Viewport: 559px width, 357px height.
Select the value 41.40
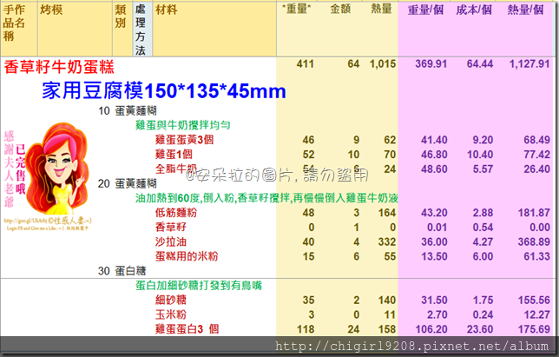pos(434,140)
